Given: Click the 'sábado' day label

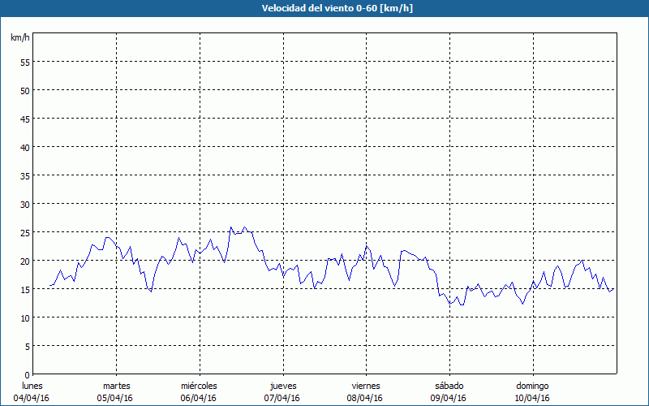Looking at the screenshot, I should pyautogui.click(x=449, y=386).
